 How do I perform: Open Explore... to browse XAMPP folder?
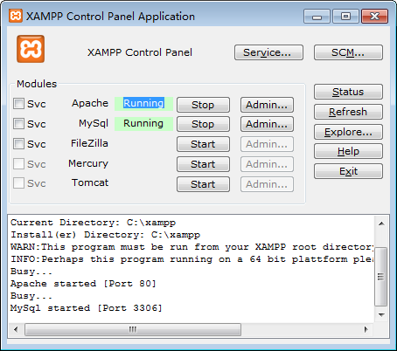coord(348,132)
